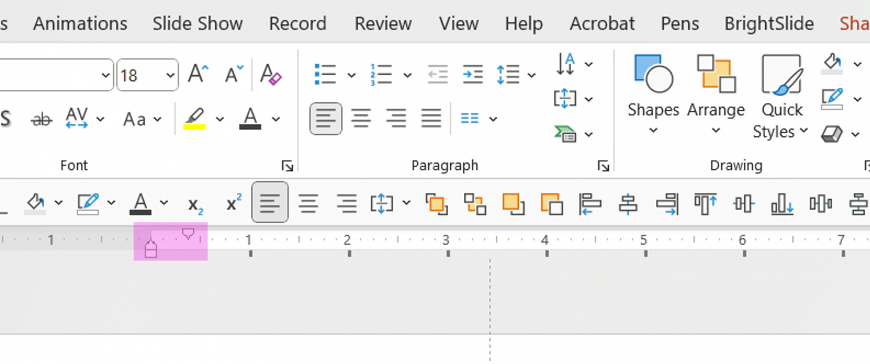Open the BrightSlide ribbon tab
Viewport: 870px width, 364px height.
coord(769,23)
